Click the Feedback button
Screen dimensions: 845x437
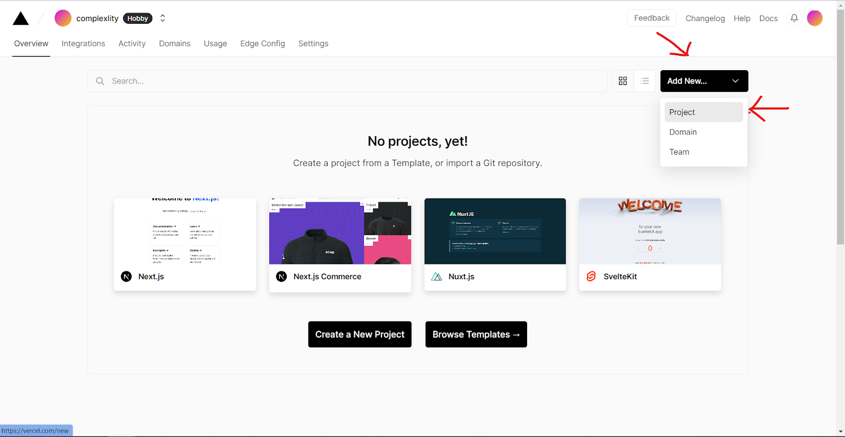pos(652,18)
